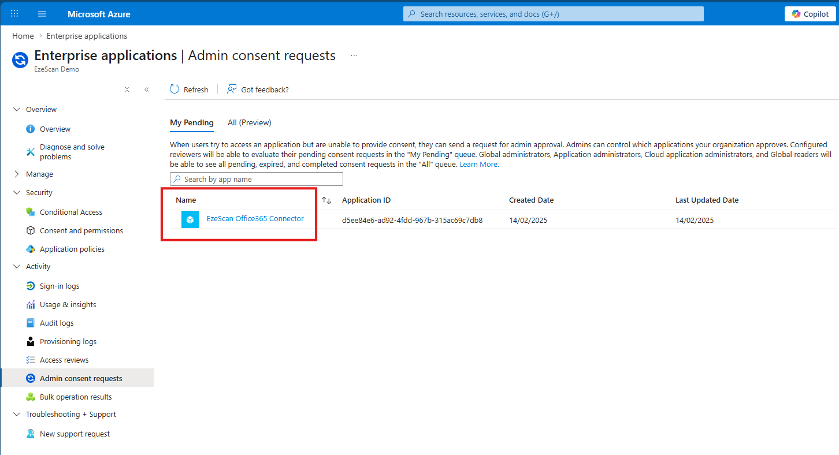Click the Application policies icon
839x455 pixels.
[x=31, y=249]
